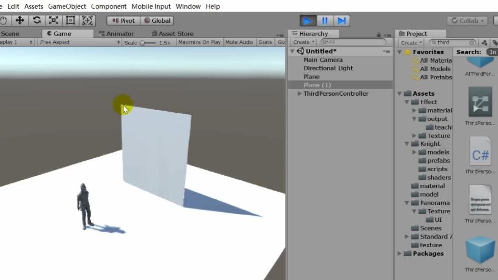Open the Project Create dropdown
Screen dimensions: 498x280
[412, 42]
